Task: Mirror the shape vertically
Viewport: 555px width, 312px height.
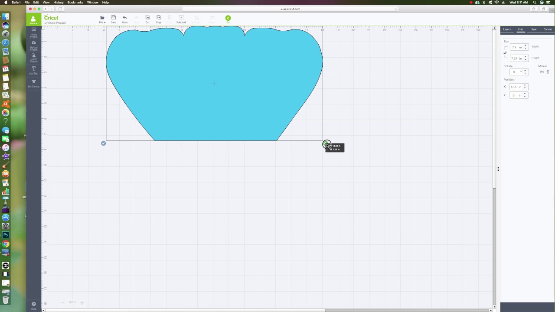Action: click(548, 72)
